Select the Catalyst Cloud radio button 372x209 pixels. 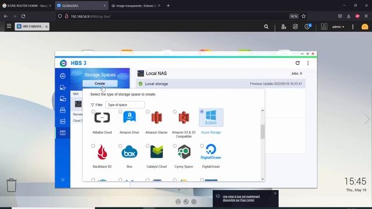(x=148, y=146)
